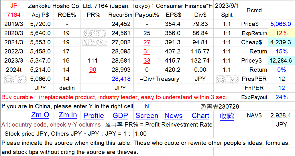Screen dimensions: 295x156
Task: Select the 2021/3 row label
Action: [x=13, y=42]
